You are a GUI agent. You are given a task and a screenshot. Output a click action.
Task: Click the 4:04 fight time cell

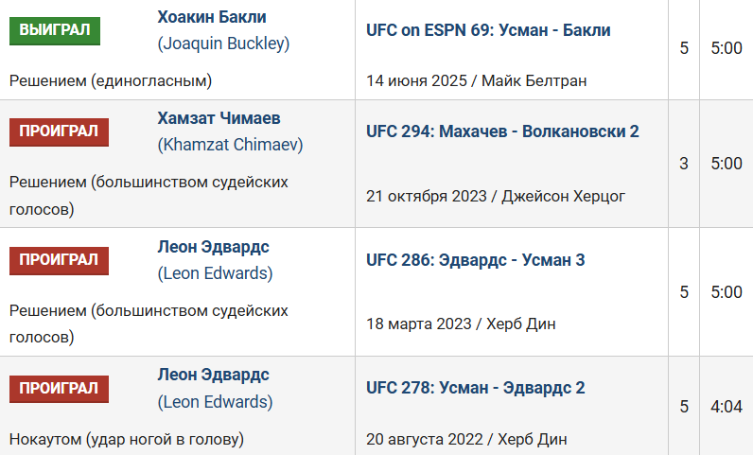point(726,407)
